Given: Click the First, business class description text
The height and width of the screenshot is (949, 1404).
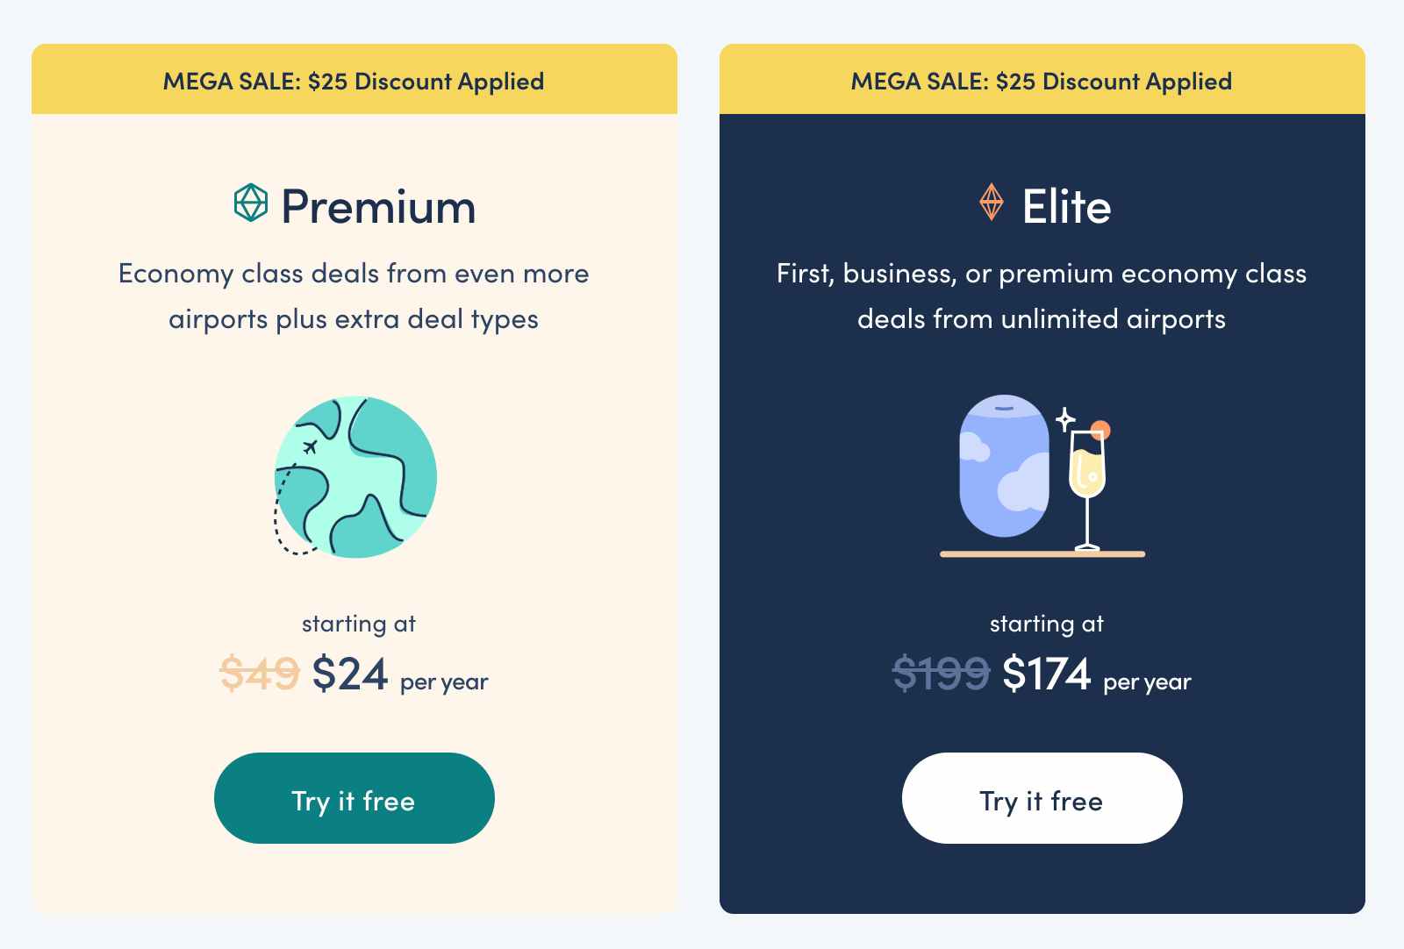Looking at the screenshot, I should pos(1042,296).
